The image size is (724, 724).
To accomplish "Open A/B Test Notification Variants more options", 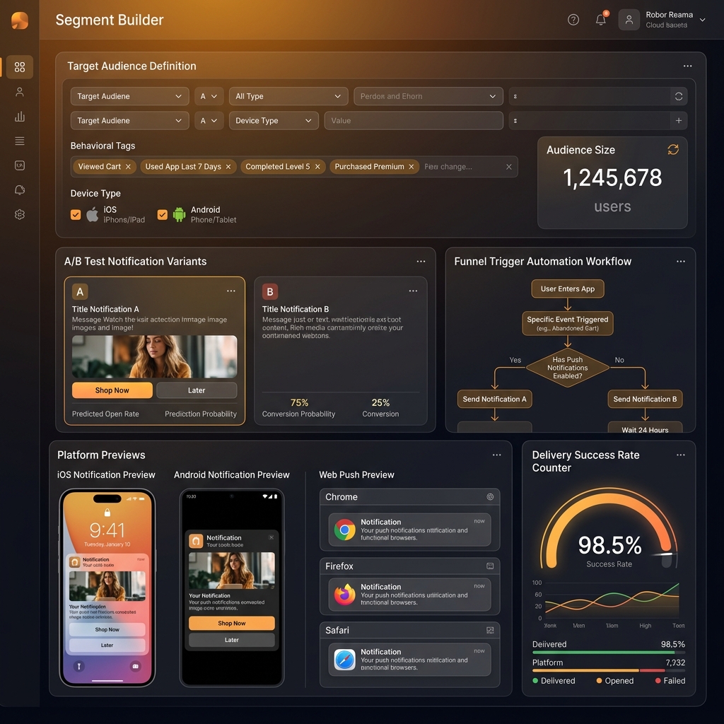I will pyautogui.click(x=421, y=262).
